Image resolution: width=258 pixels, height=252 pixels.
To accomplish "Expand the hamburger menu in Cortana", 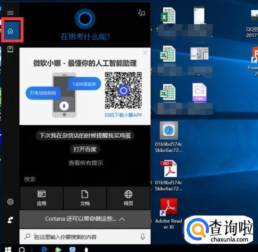I will 10,13.
